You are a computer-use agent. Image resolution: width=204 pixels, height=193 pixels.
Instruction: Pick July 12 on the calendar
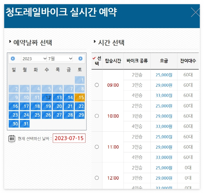[x=47, y=97]
